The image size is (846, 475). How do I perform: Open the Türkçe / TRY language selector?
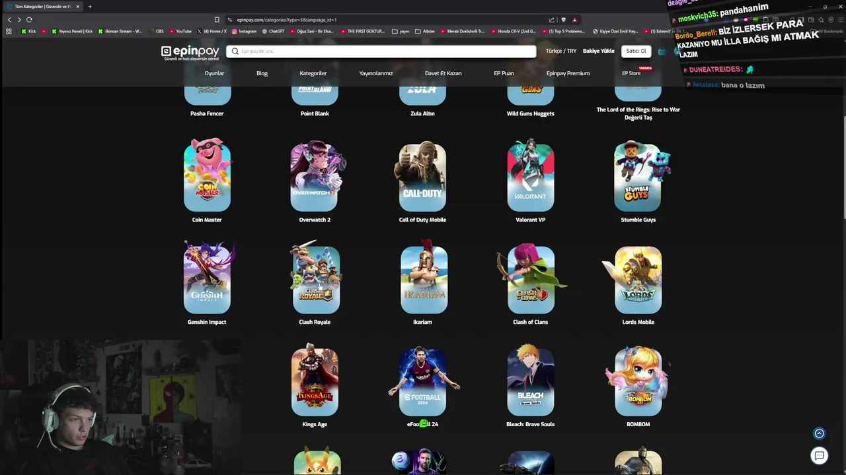560,51
